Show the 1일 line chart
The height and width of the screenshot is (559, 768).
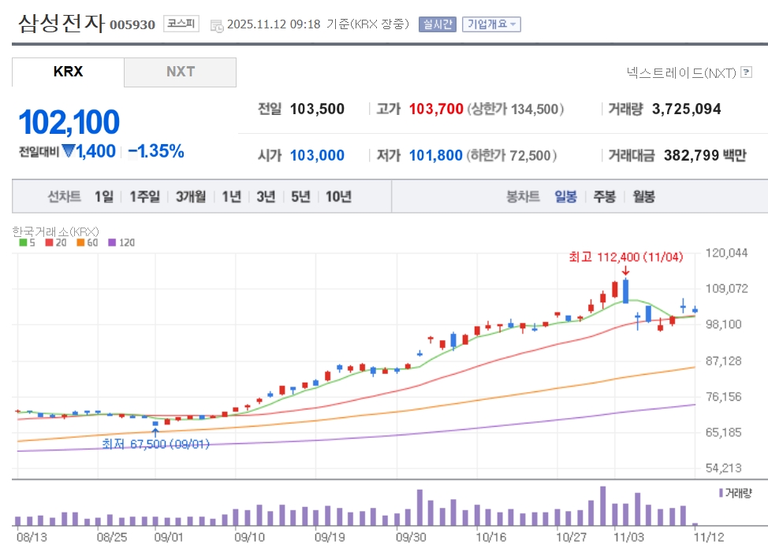point(104,197)
